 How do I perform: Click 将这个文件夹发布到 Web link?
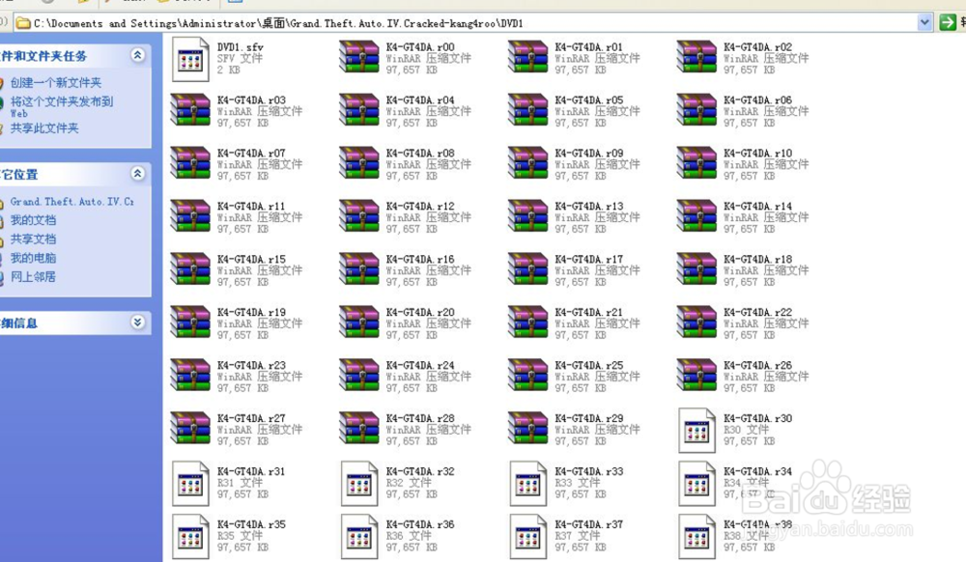point(62,106)
